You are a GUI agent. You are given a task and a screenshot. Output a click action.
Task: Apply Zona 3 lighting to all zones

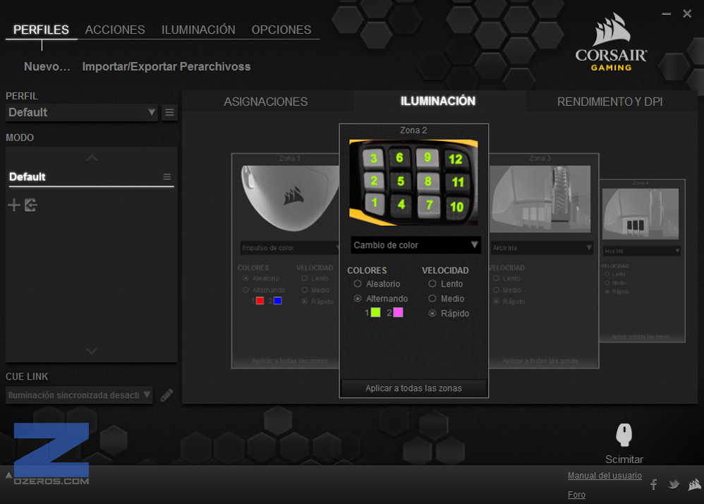tap(540, 361)
